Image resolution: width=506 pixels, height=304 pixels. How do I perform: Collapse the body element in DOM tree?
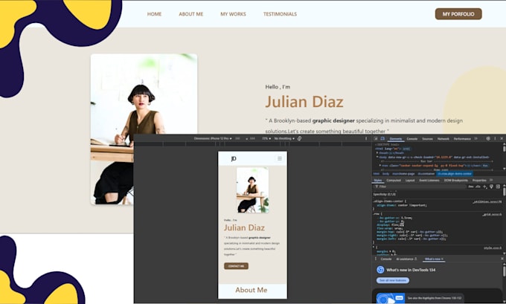coord(377,157)
